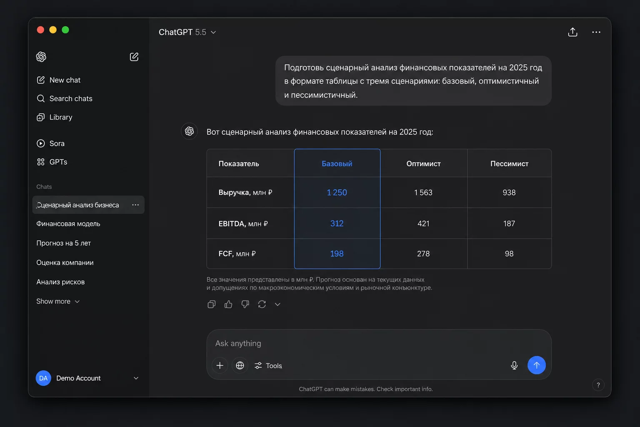This screenshot has width=640, height=427.
Task: Minimize the window with the yellow button
Action: (53, 30)
